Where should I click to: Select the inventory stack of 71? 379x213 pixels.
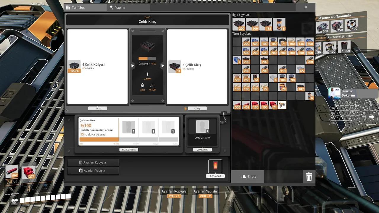[282, 42]
